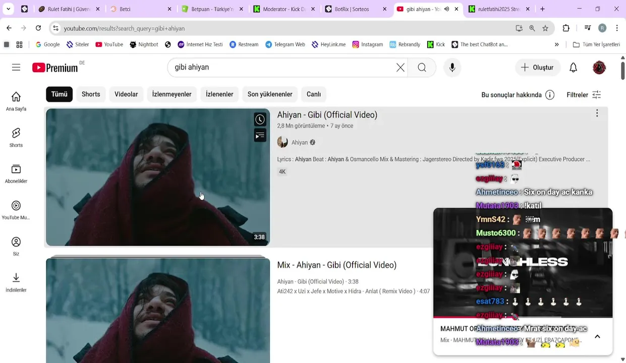Run the search with the magnifier button

click(422, 68)
